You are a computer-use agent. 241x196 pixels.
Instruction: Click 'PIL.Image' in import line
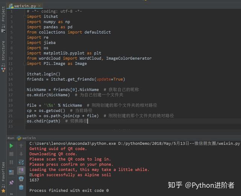click(x=54, y=63)
